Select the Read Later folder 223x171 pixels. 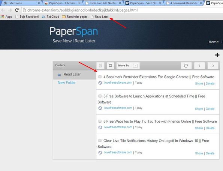(75, 74)
